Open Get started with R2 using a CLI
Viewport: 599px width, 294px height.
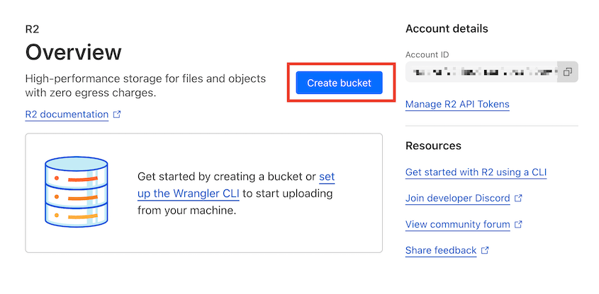[x=476, y=172]
